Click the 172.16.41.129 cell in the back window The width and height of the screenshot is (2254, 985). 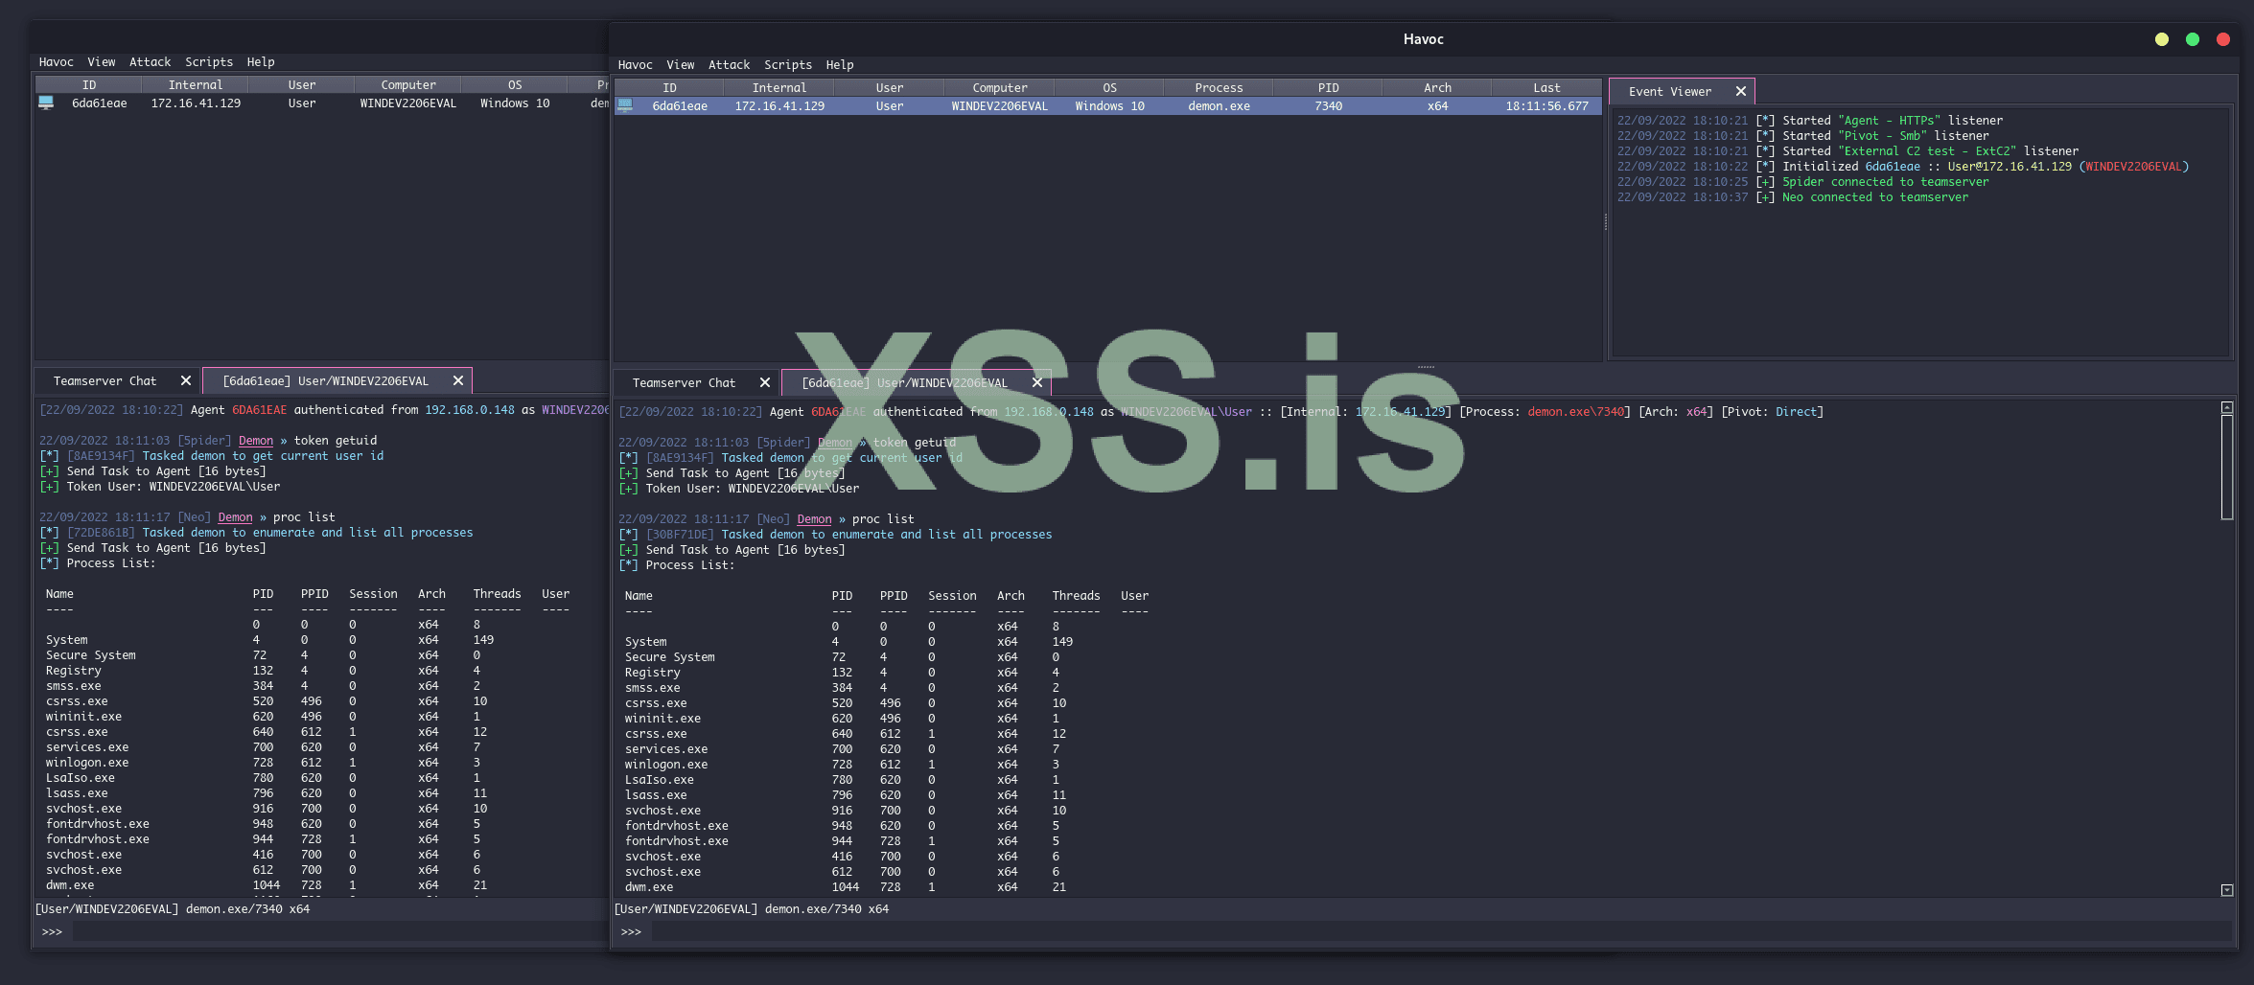coord(196,103)
